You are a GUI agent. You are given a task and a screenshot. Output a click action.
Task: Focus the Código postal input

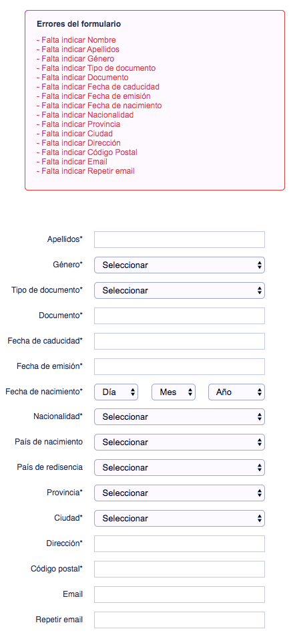pyautogui.click(x=180, y=569)
